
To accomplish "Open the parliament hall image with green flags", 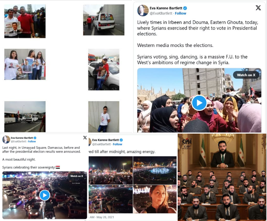I will tap(222, 177).
